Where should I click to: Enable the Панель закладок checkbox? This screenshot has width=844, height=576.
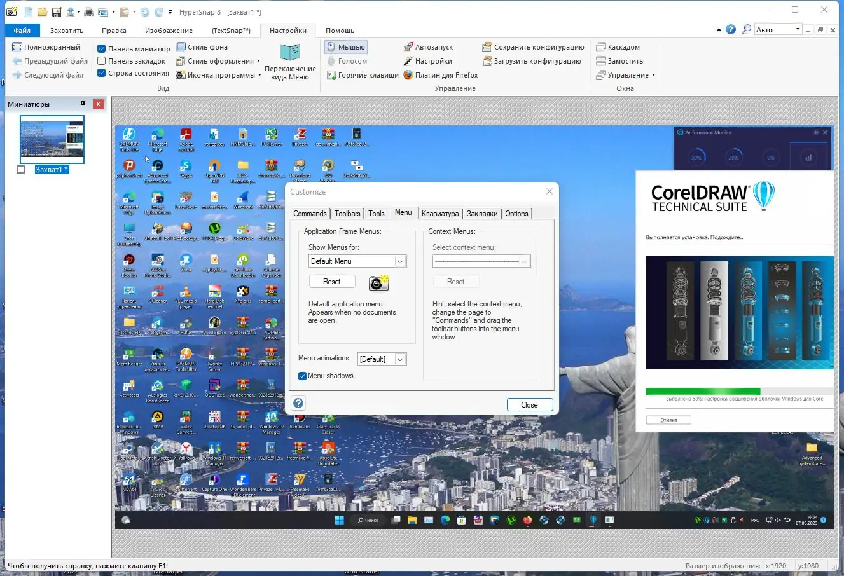coord(102,61)
